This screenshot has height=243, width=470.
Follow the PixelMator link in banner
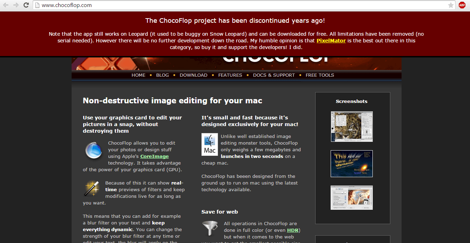point(331,41)
